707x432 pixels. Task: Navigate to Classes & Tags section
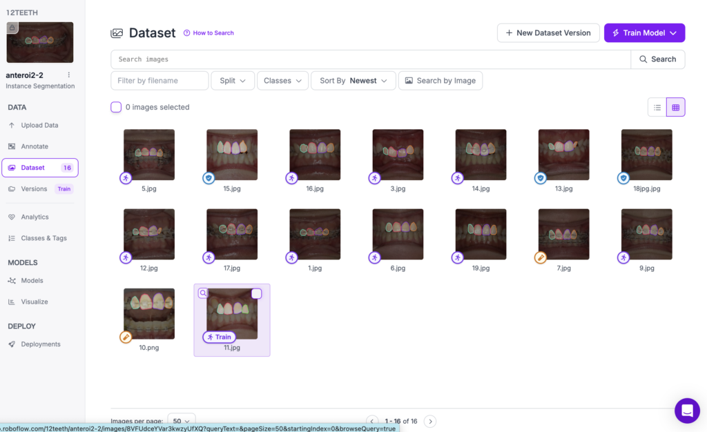point(43,238)
